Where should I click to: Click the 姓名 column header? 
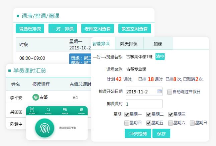click(x=16, y=84)
